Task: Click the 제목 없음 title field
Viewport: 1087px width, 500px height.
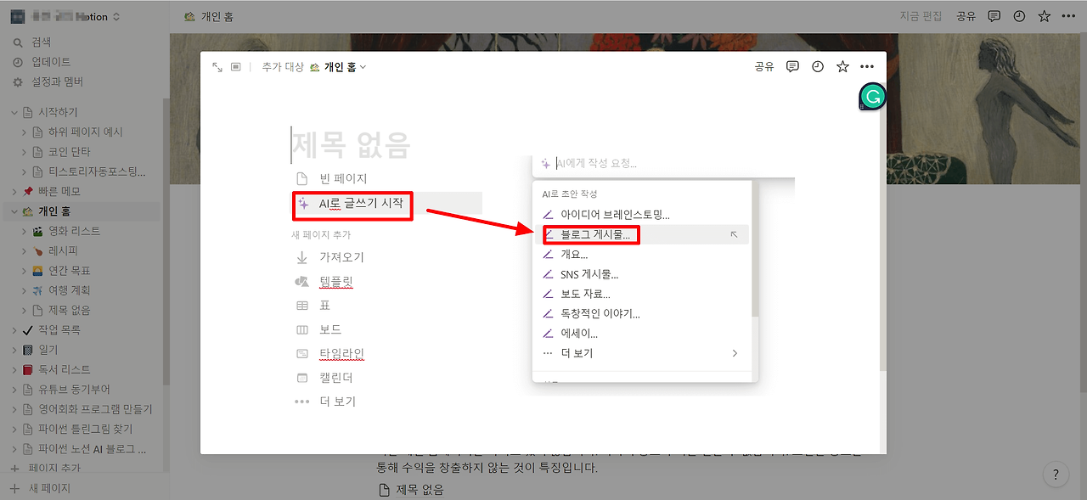Action: click(x=351, y=145)
